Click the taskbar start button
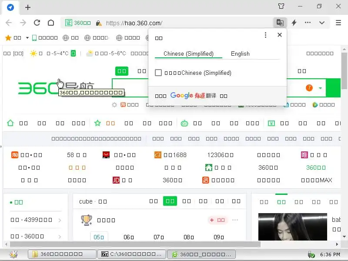The width and height of the screenshot is (348, 261). (13, 254)
